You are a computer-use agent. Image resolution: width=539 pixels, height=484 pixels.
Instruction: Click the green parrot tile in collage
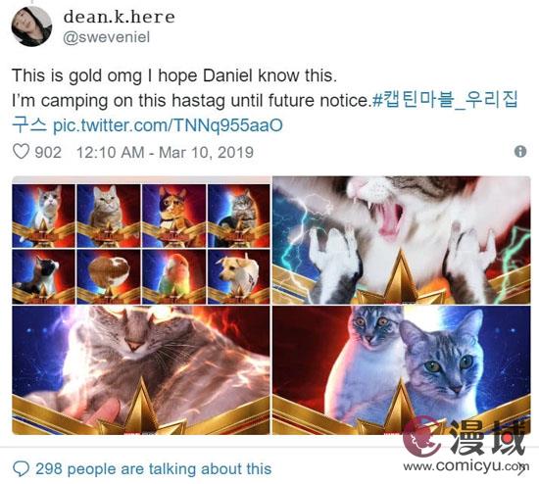[173, 276]
